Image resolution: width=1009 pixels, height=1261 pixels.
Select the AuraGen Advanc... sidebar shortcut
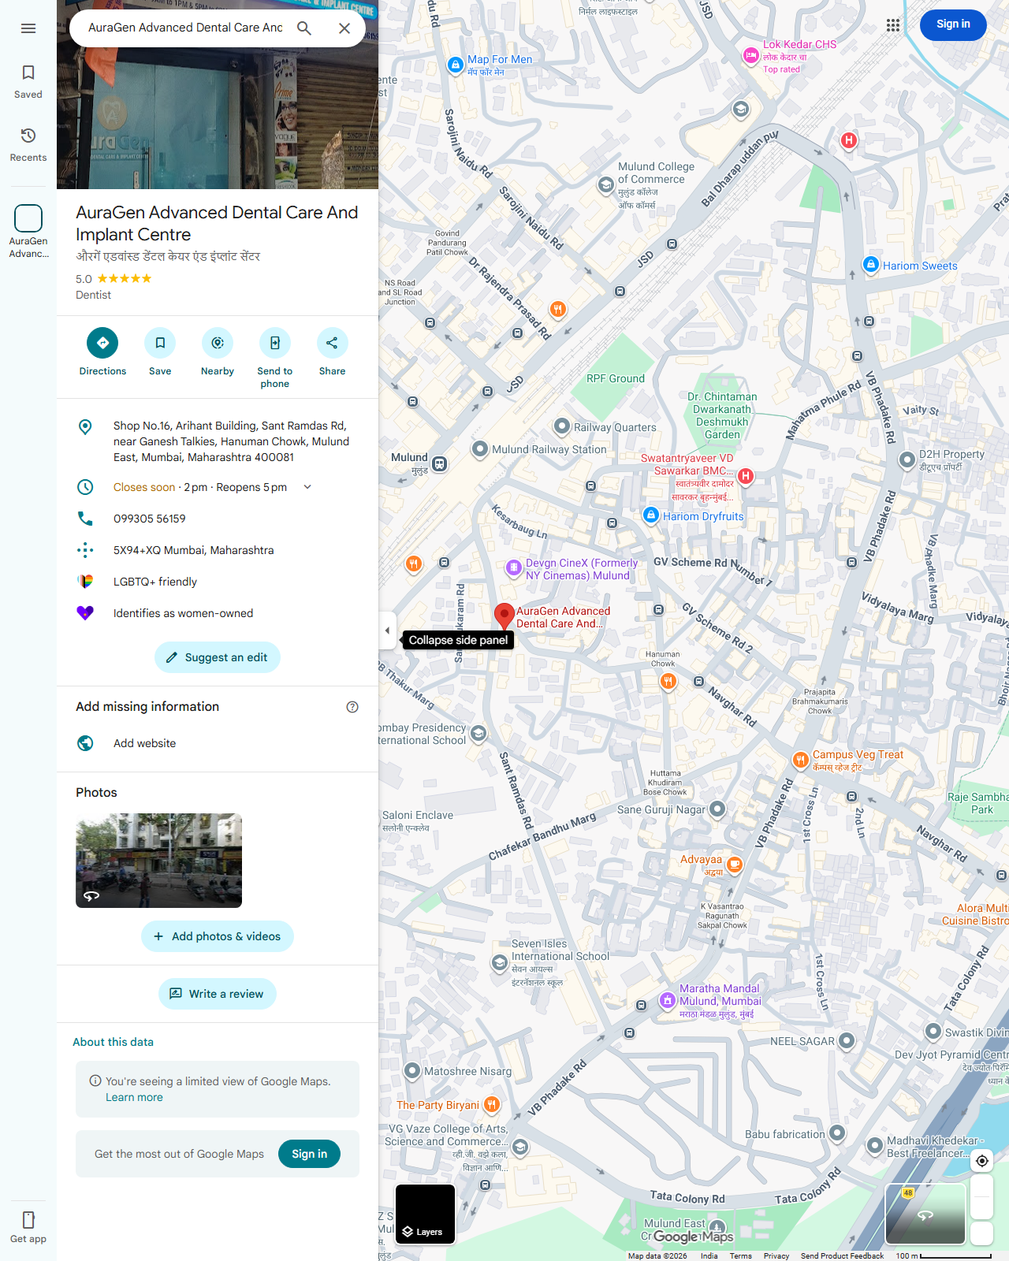(x=28, y=232)
